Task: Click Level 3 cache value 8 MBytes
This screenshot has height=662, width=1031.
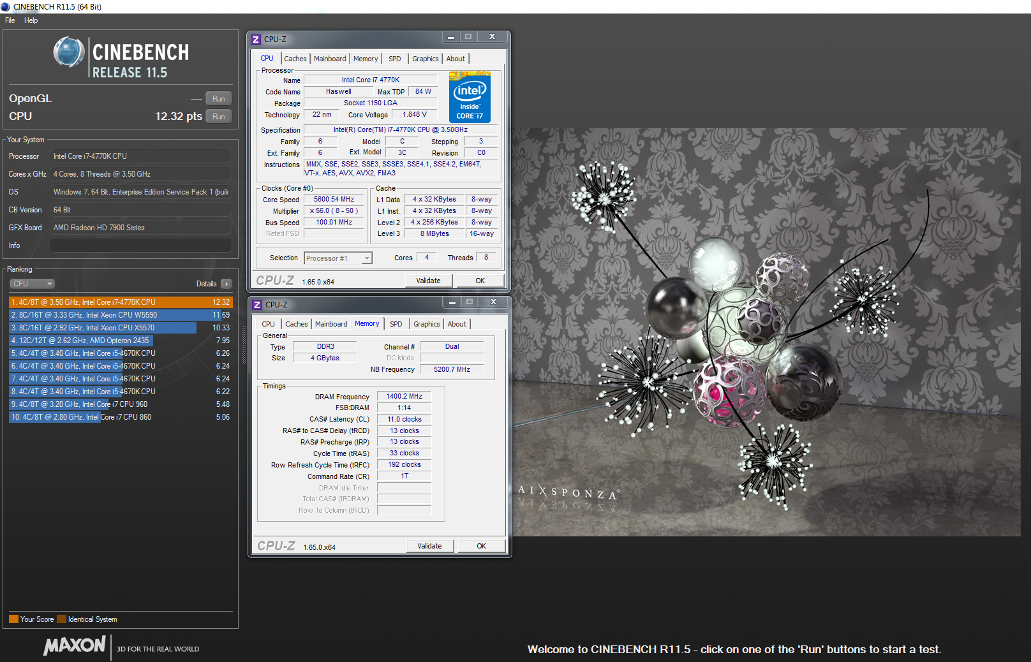Action: pos(434,233)
